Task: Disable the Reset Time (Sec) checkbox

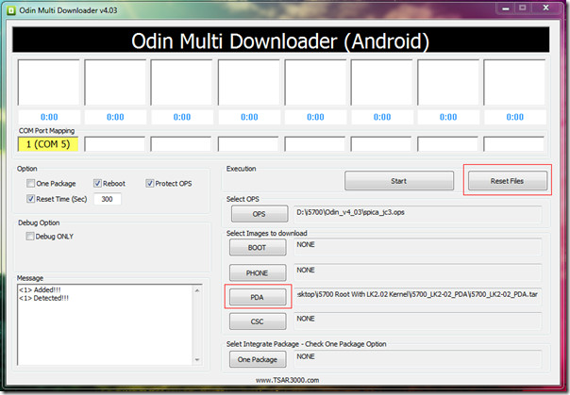Action: pos(30,199)
